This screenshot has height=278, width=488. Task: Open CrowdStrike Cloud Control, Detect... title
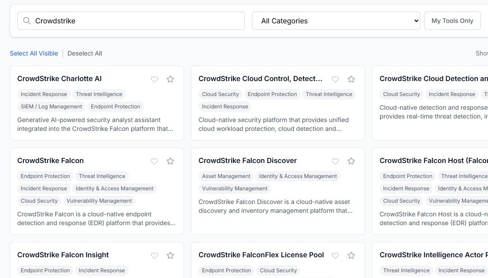260,78
